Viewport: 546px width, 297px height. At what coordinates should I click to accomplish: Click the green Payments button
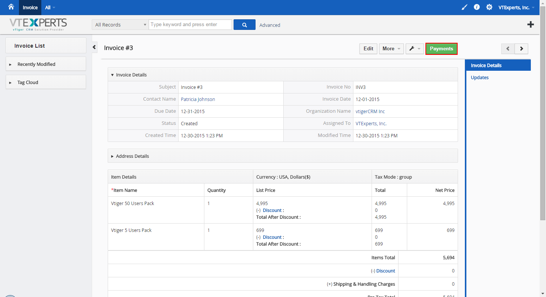click(x=441, y=48)
